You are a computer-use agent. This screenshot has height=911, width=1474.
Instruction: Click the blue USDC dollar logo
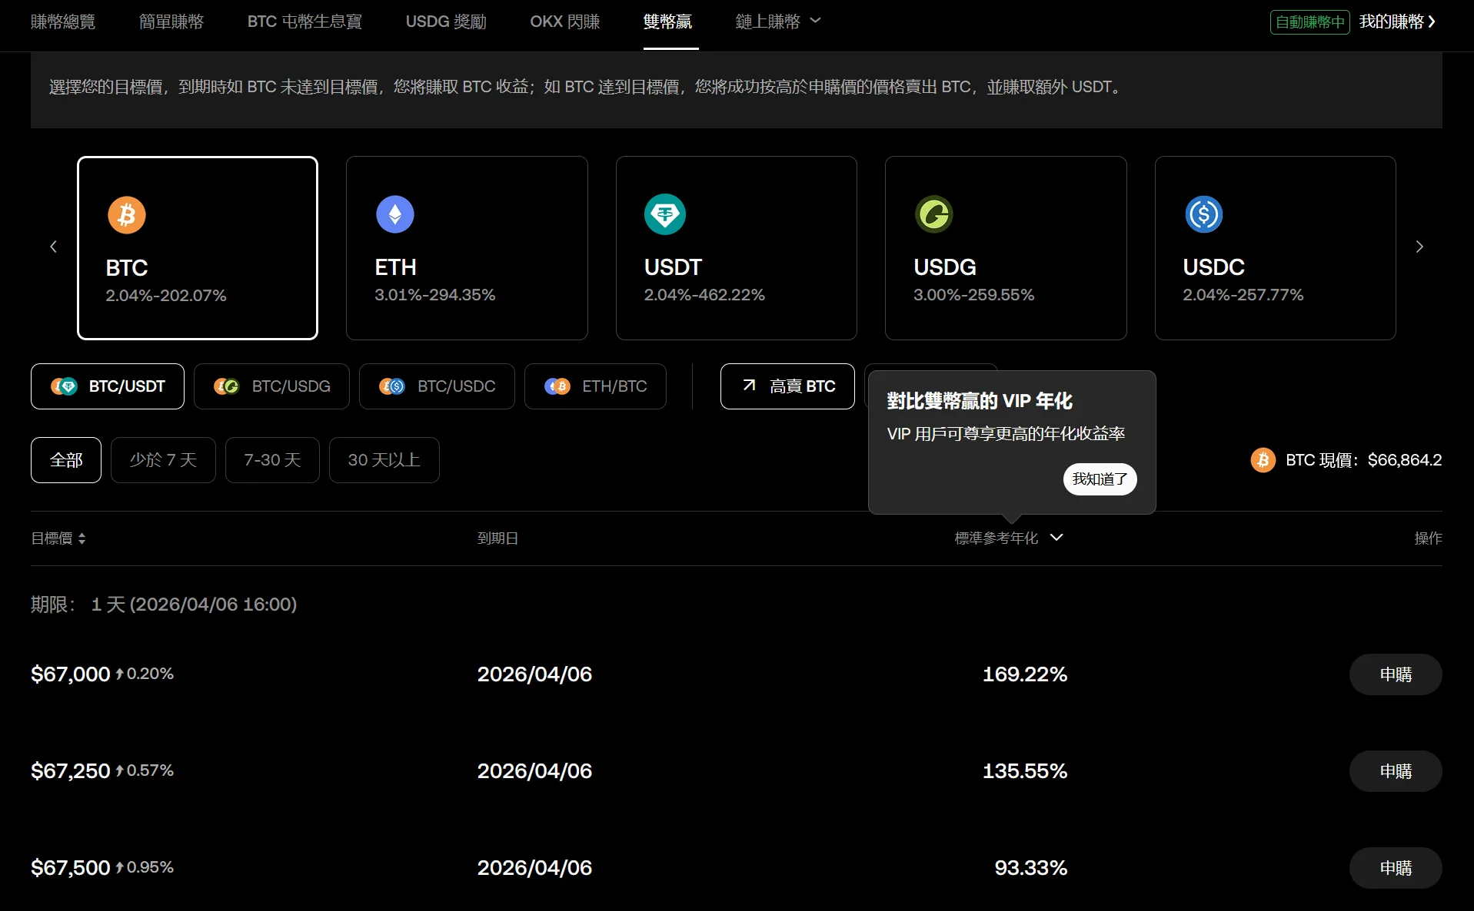coord(1204,214)
